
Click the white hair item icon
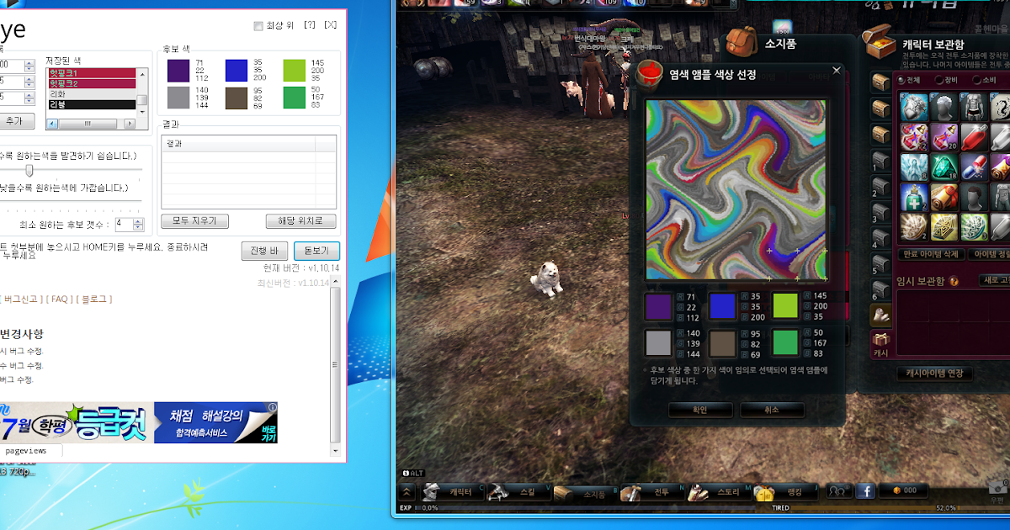(915, 108)
